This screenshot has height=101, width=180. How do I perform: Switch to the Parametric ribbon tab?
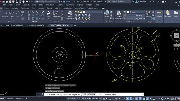pyautogui.click(x=25, y=8)
